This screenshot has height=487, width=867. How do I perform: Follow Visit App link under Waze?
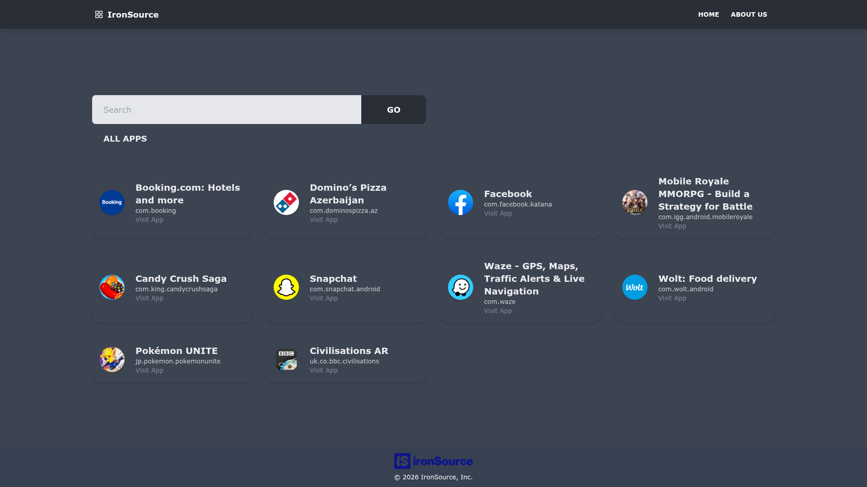(x=498, y=311)
